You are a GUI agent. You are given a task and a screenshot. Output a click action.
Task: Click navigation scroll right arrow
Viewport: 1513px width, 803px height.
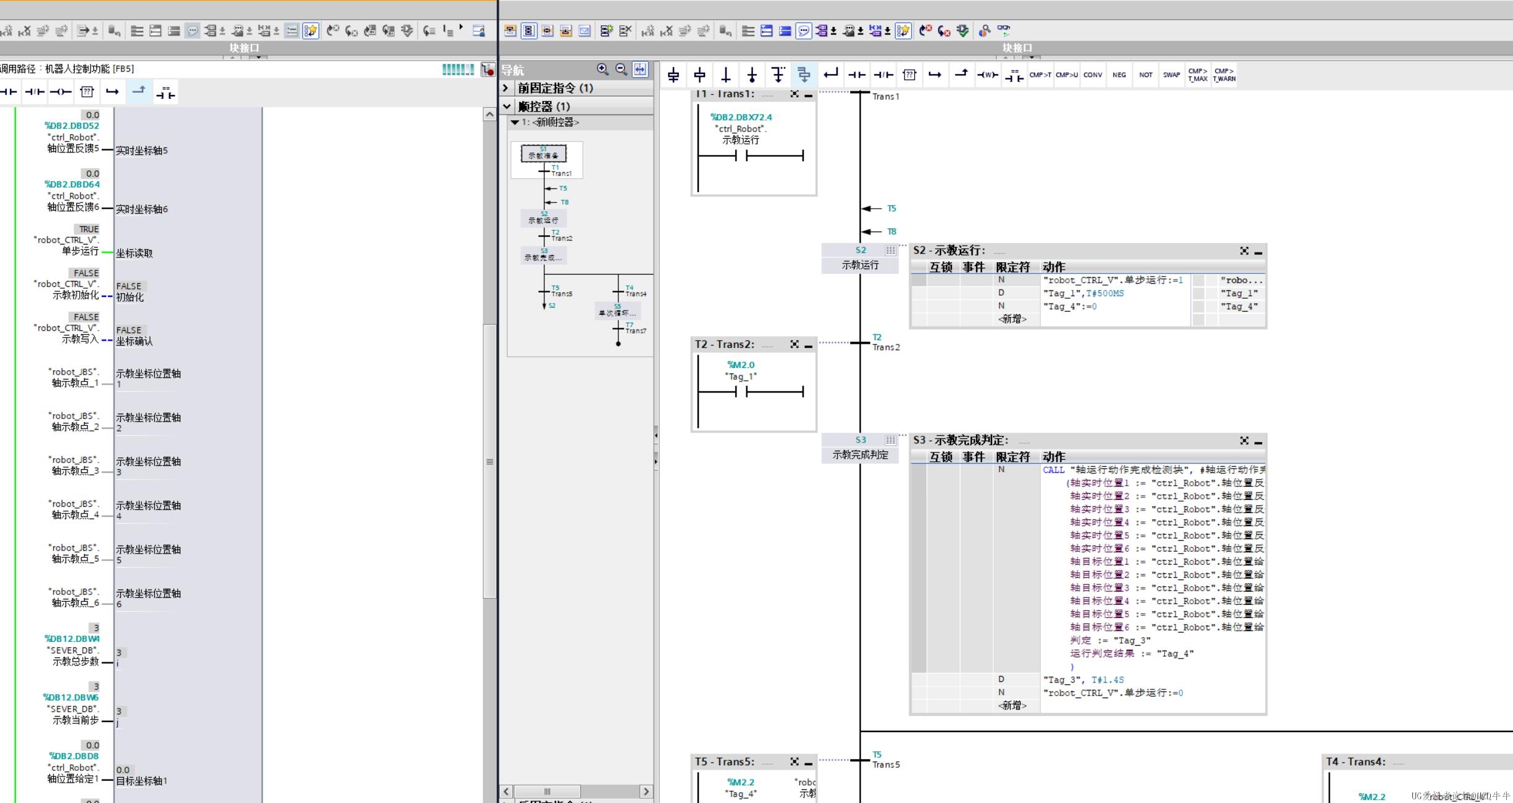click(646, 791)
